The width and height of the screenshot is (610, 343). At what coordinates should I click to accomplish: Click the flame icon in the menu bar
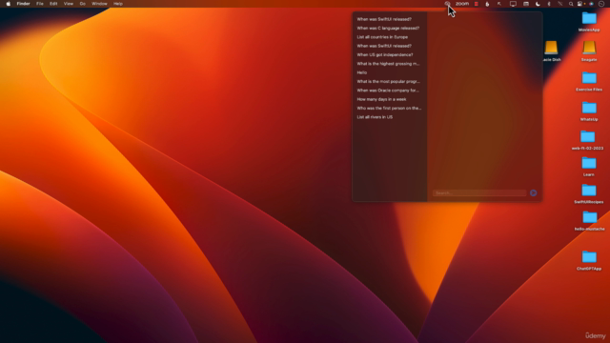point(487,4)
